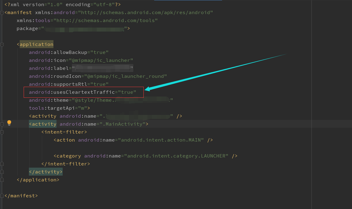Click the fold icon next to closing activity tag
Image resolution: width=352 pixels, height=209 pixels.
point(2,172)
